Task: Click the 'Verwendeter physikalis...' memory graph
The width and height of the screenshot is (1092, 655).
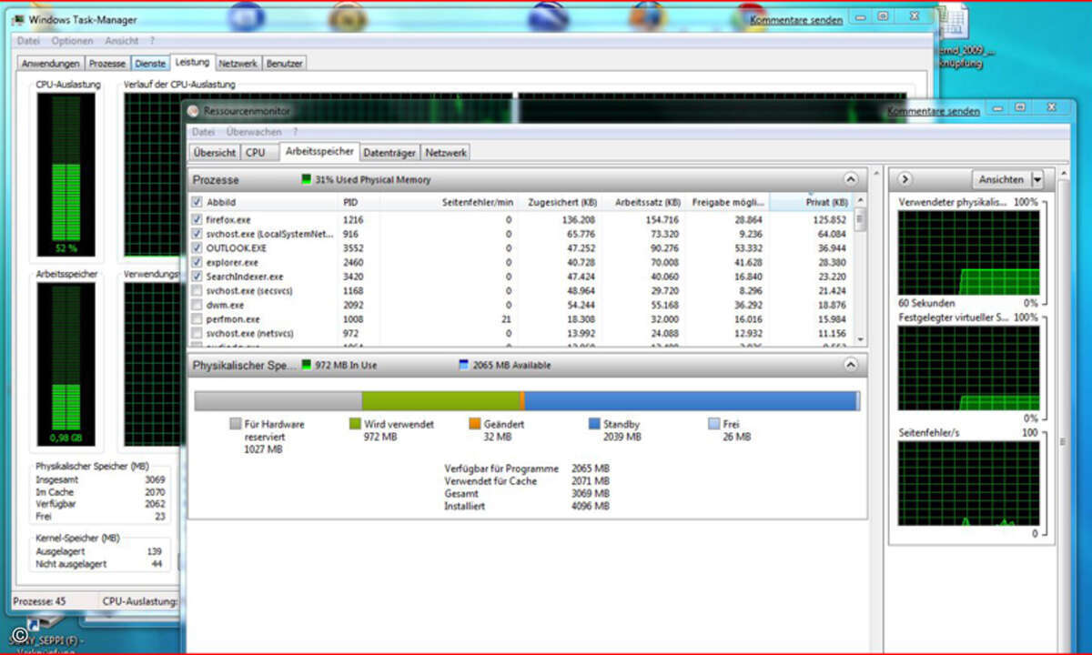Action: (x=968, y=251)
